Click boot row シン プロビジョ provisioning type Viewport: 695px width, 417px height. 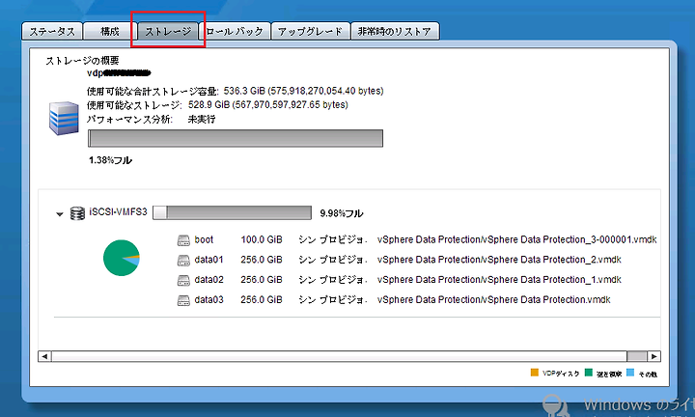coord(333,239)
